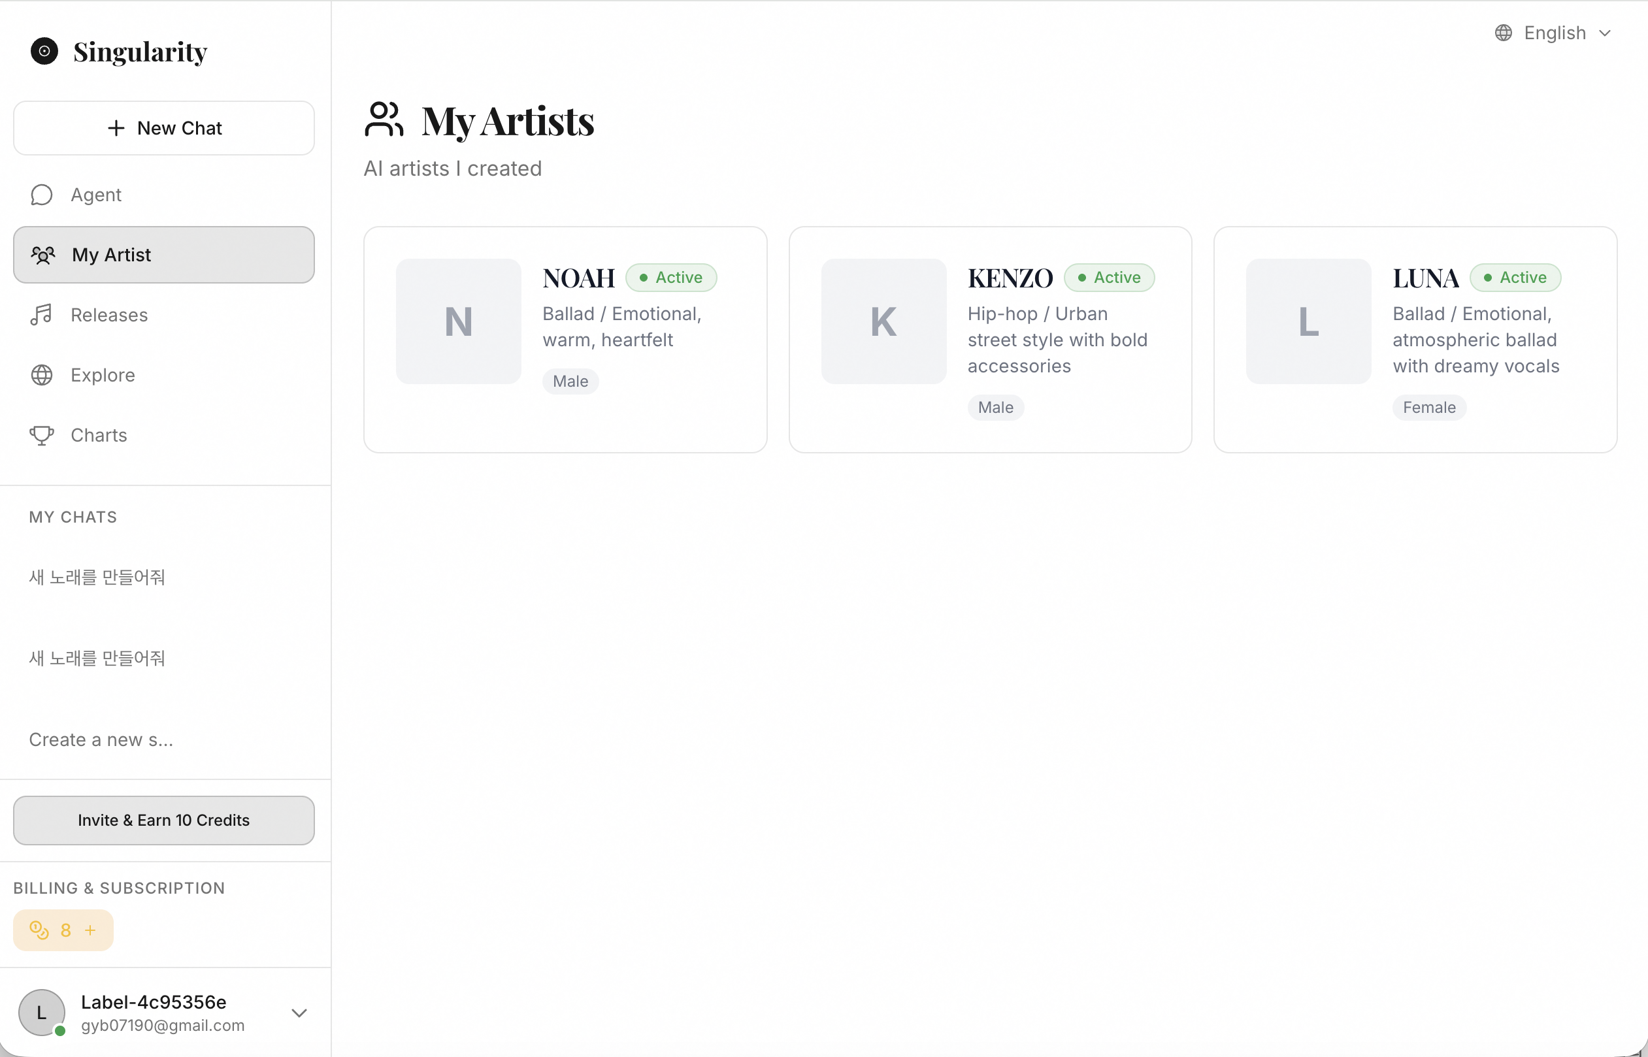Click the Singularity logo icon
Image resolution: width=1648 pixels, height=1057 pixels.
(45, 51)
